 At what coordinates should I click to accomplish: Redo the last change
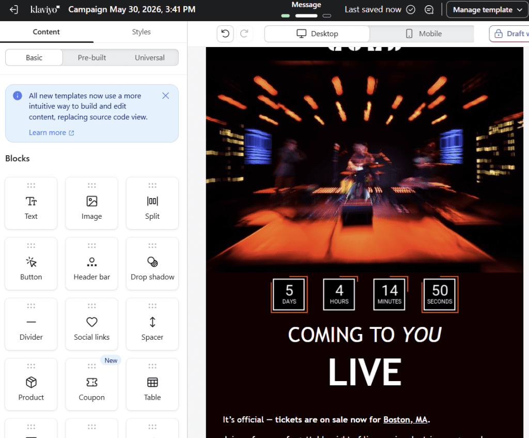click(244, 34)
